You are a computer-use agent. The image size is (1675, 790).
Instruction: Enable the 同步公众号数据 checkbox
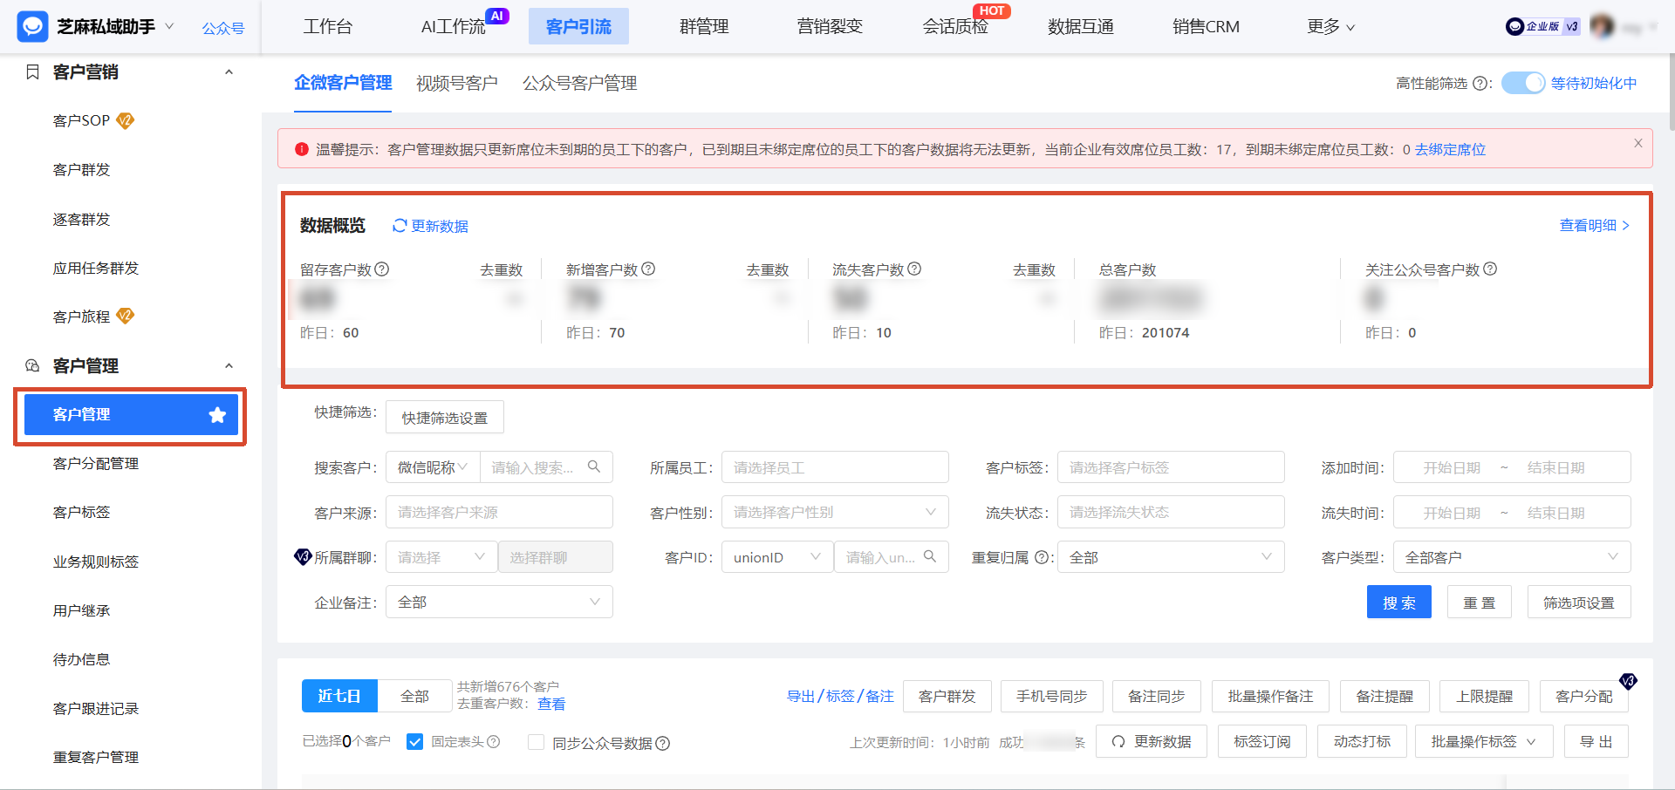(536, 743)
